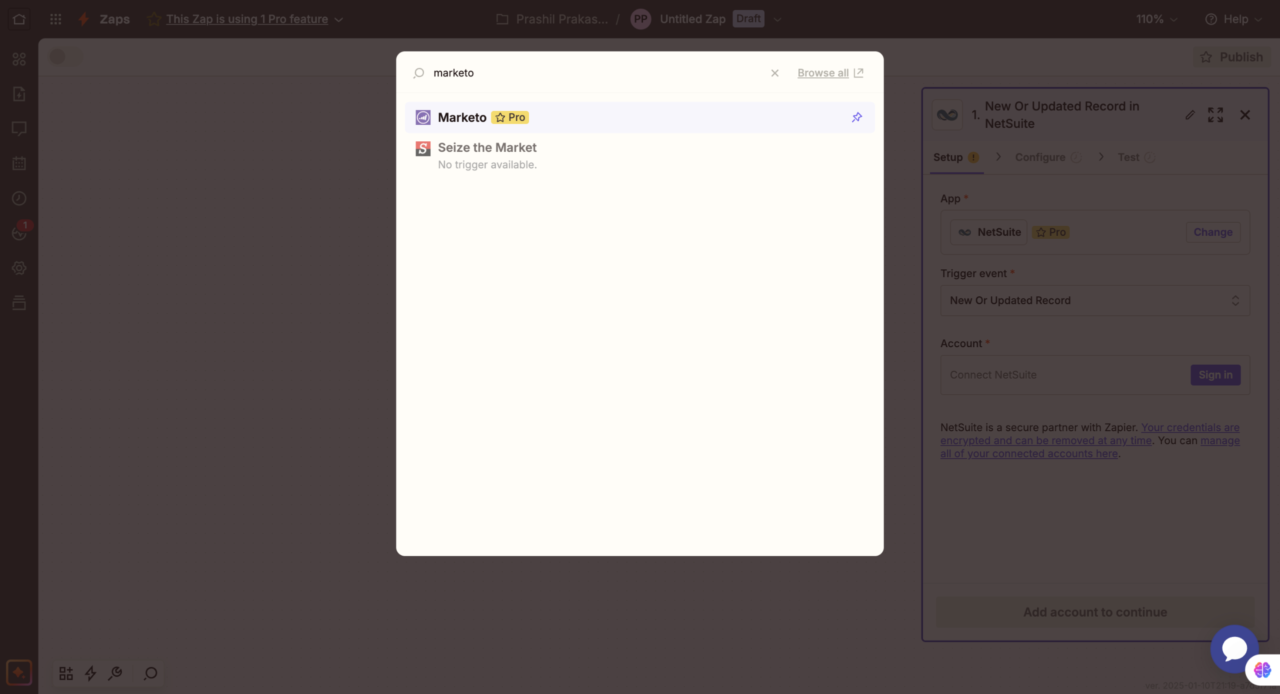Click the AI sparkle button at bottom-left
This screenshot has height=694, width=1280.
pos(19,673)
